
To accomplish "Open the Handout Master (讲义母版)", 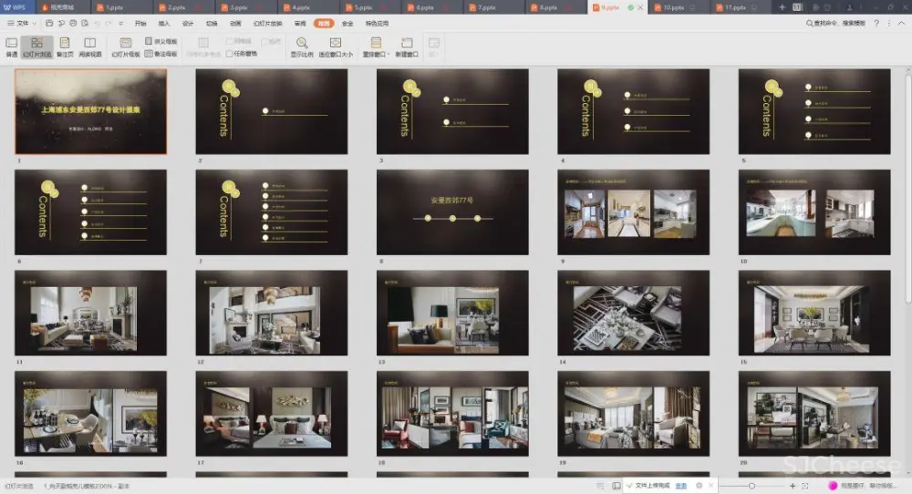I will point(161,42).
